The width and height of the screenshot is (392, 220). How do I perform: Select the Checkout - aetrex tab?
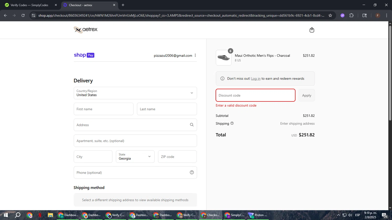point(89,5)
